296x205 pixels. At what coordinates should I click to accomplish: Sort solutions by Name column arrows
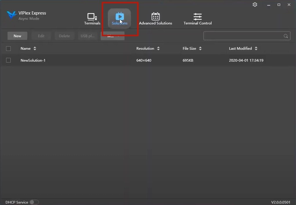tap(35, 49)
